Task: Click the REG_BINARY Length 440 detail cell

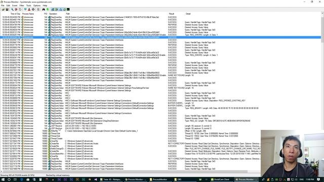Action: coord(222,108)
